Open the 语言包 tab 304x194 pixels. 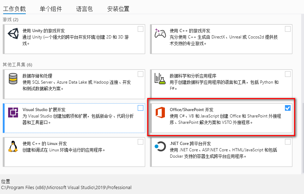click(84, 9)
